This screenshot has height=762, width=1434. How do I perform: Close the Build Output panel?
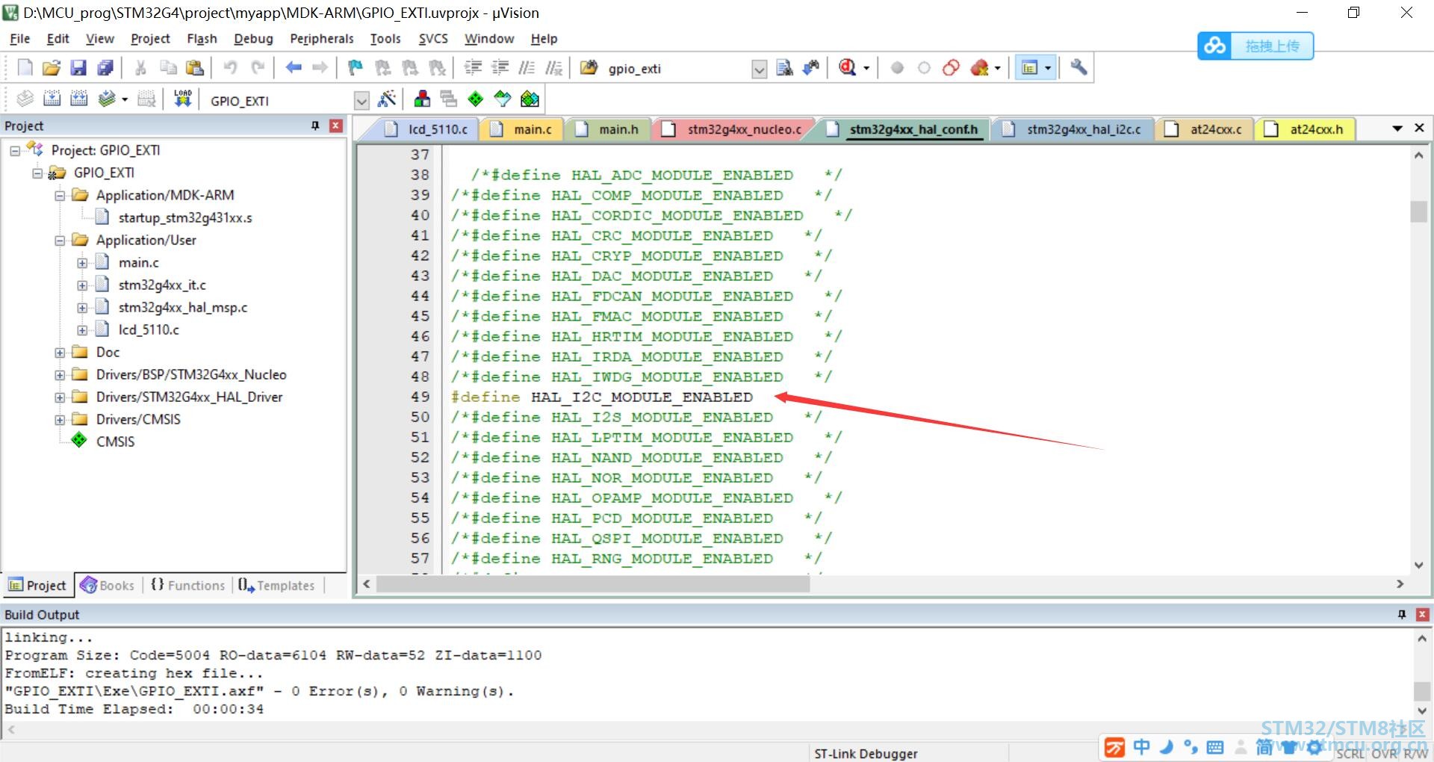click(x=1423, y=614)
